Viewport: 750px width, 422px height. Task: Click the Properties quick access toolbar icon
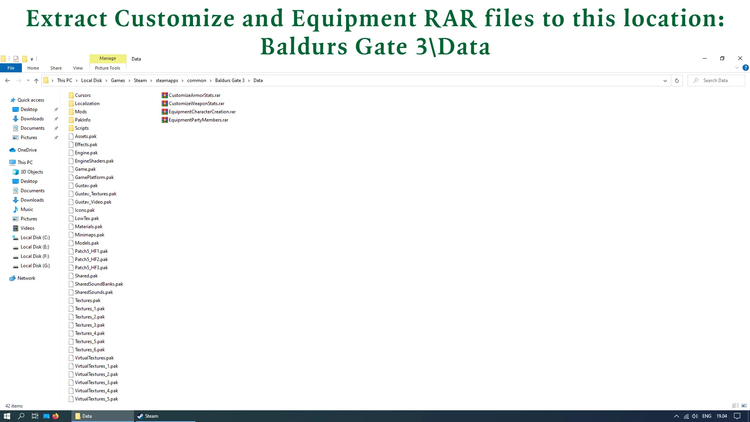(x=16, y=59)
